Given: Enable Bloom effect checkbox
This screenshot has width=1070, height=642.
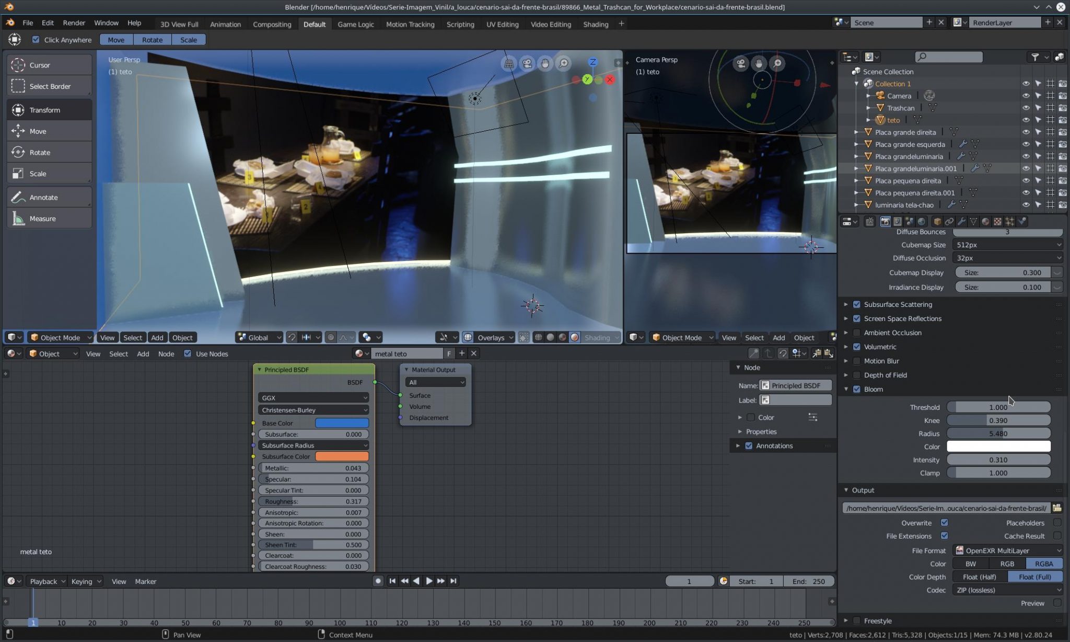Looking at the screenshot, I should pyautogui.click(x=857, y=389).
